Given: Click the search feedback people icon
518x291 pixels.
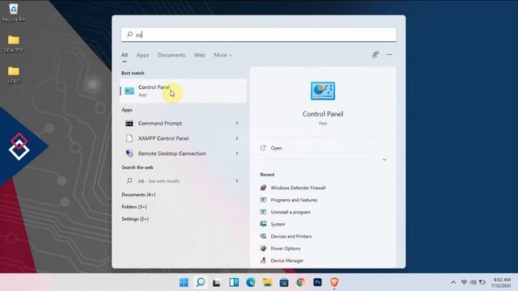Looking at the screenshot, I should click(x=376, y=55).
